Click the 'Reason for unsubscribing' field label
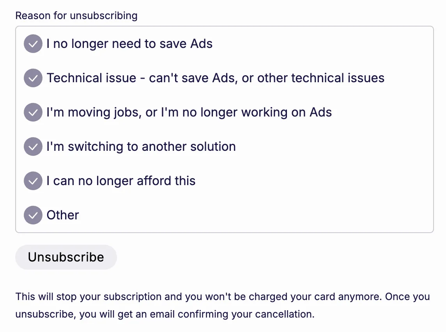 point(76,16)
